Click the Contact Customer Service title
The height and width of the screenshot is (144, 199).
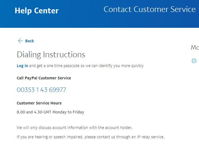point(150,9)
